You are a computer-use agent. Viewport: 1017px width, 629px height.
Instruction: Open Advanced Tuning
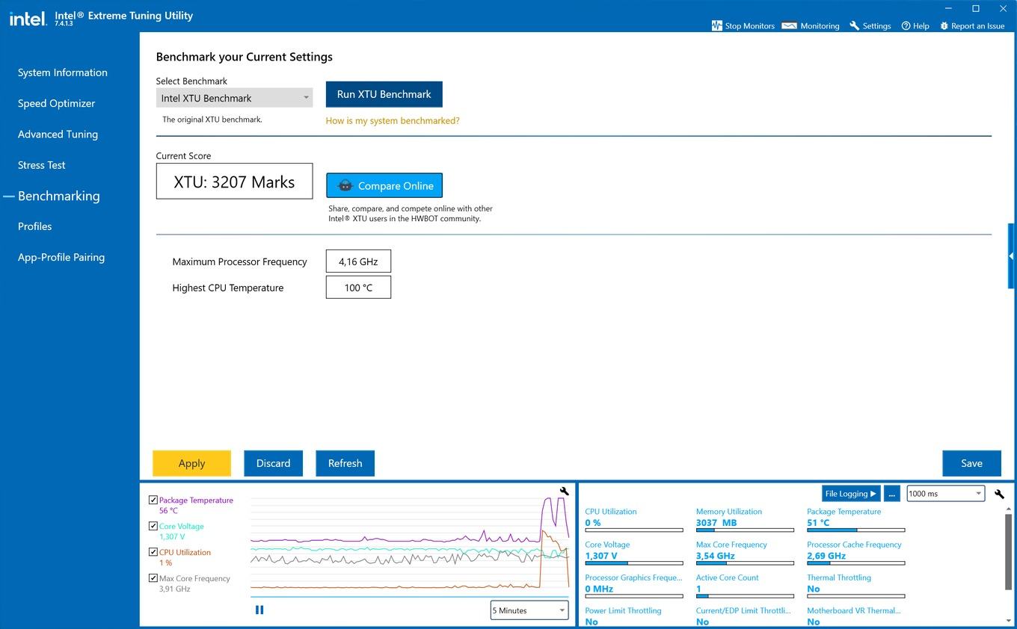pyautogui.click(x=58, y=134)
